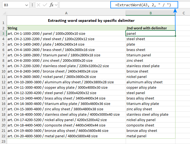The height and width of the screenshot is (144, 190).
Task: Click cell A3 starting 'art. CH-1-1000-2000'
Action: (66, 33)
